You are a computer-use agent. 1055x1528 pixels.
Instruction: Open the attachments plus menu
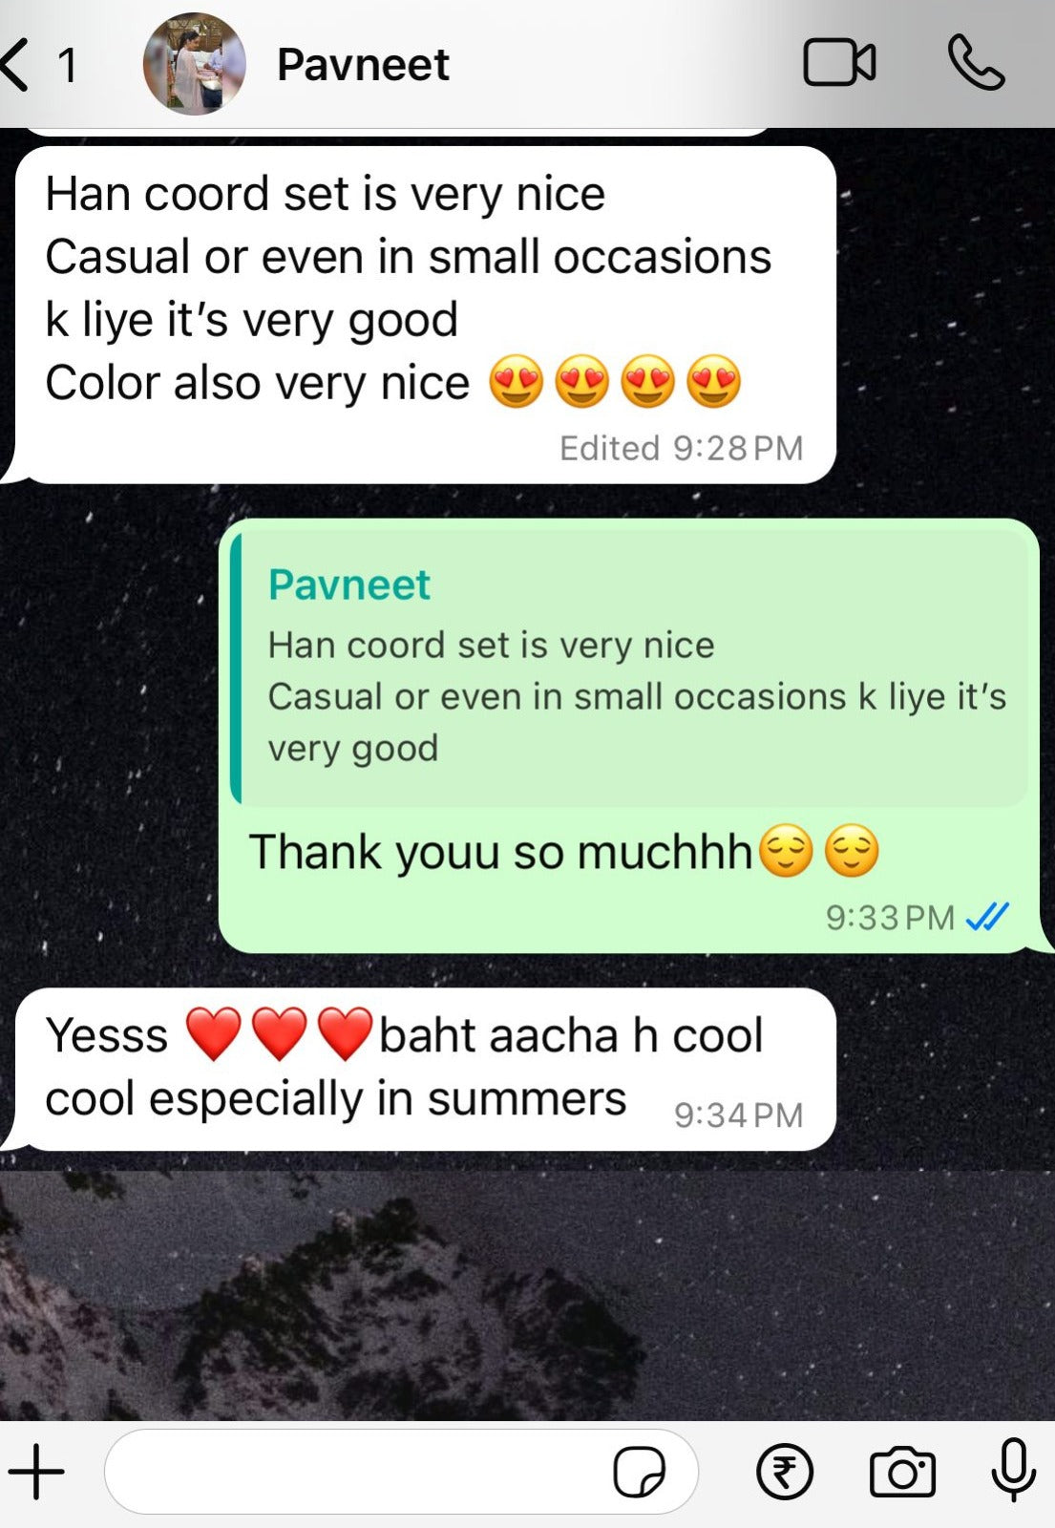[x=36, y=1472]
